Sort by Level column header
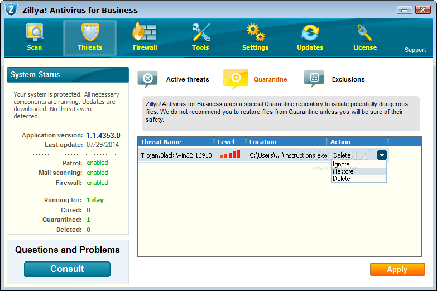Screen dimensions: 437x291 [230, 142]
